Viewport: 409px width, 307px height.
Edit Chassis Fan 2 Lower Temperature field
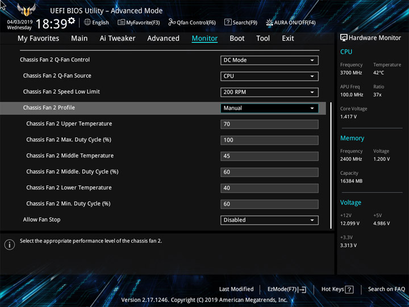[x=269, y=188]
